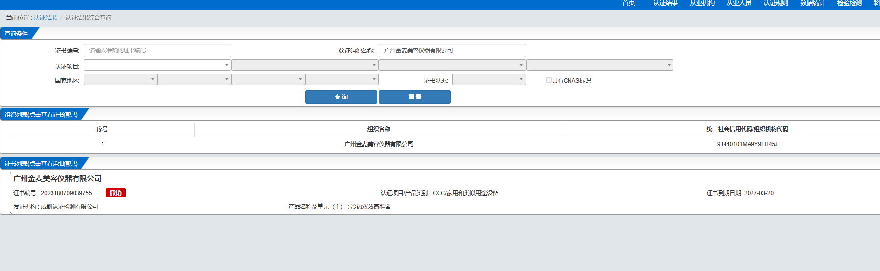The height and width of the screenshot is (271, 880).
Task: Click the 获证组织名称 input field
Action: pos(452,50)
